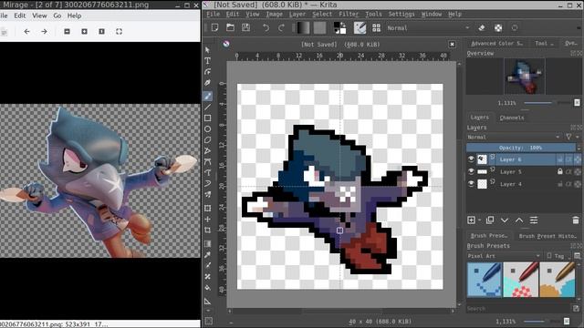
Task: Open the Layer menu in Krita
Action: [297, 15]
